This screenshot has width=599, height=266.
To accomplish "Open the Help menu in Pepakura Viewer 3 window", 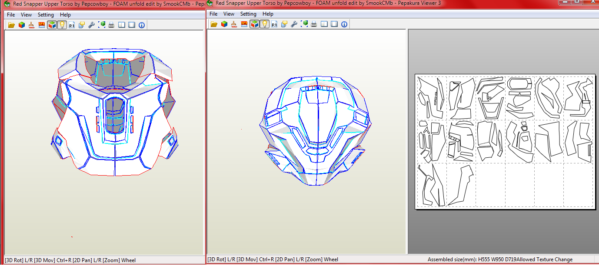I will coord(268,14).
